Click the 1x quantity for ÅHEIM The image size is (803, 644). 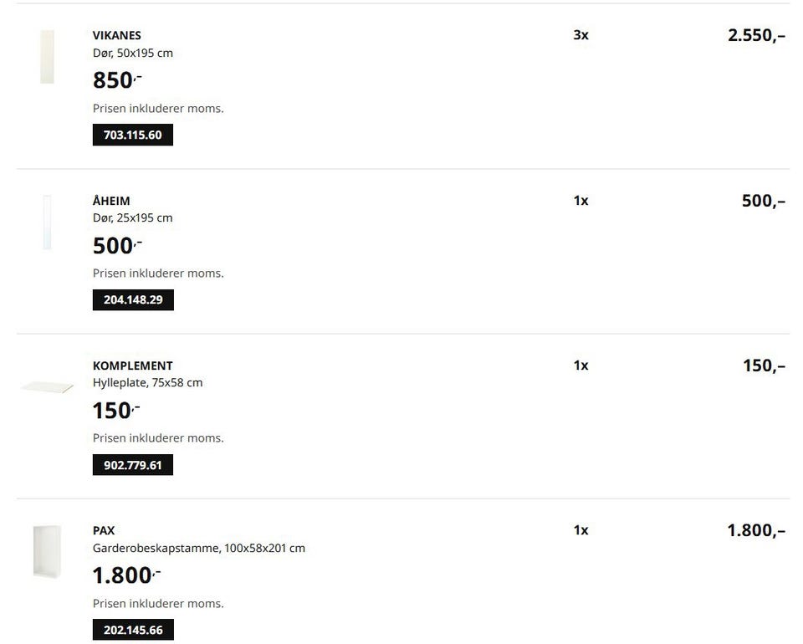[x=581, y=201]
